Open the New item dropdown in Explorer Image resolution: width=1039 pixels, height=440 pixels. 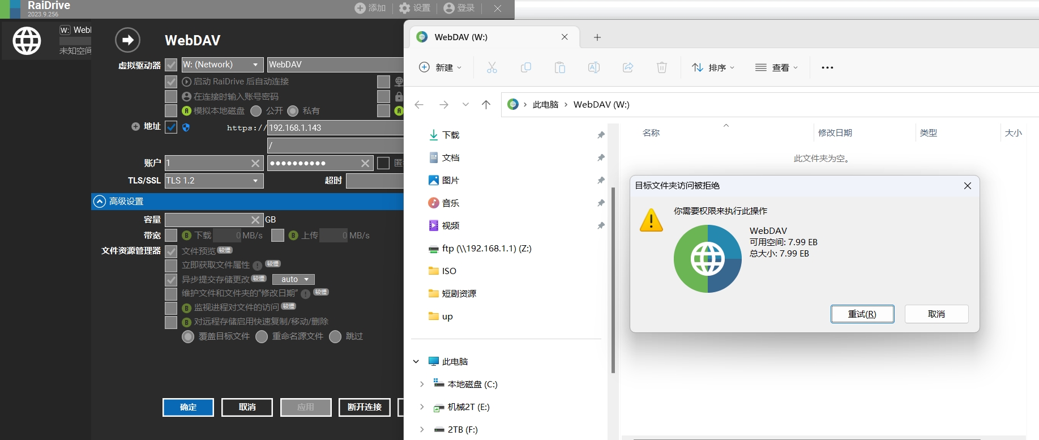[x=441, y=67]
